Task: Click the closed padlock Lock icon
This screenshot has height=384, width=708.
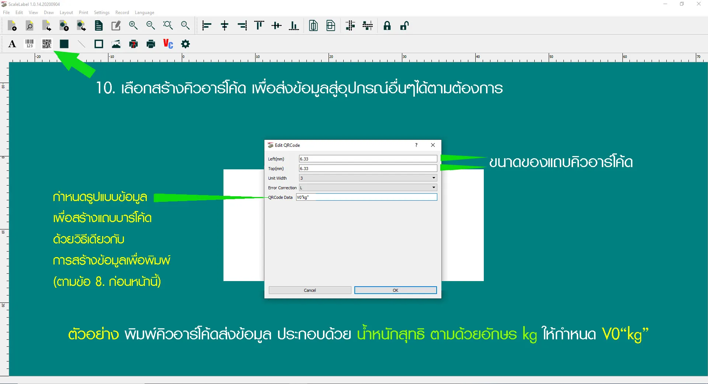Action: pos(387,25)
